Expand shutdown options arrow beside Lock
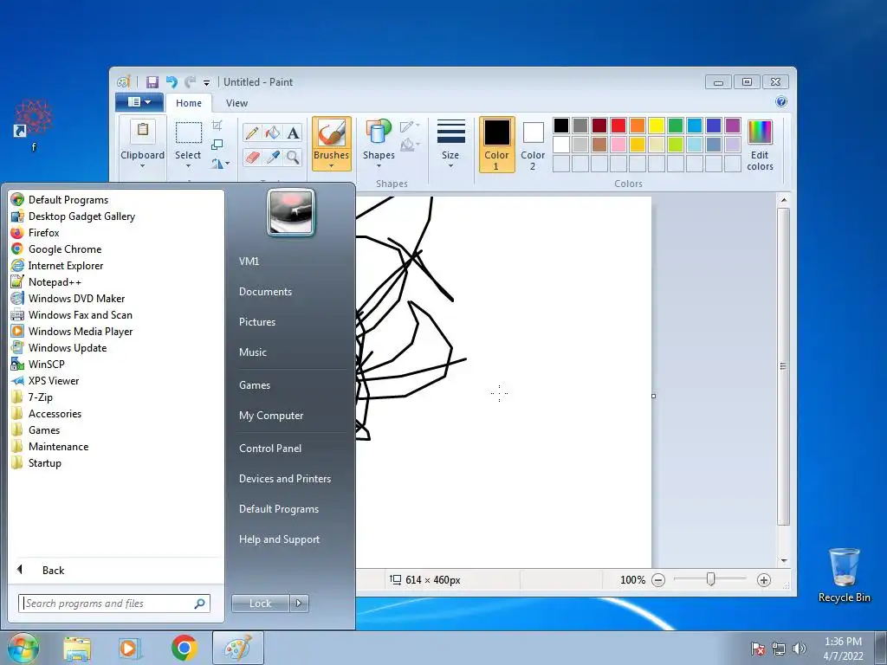Screen dimensions: 887x665 pos(299,604)
